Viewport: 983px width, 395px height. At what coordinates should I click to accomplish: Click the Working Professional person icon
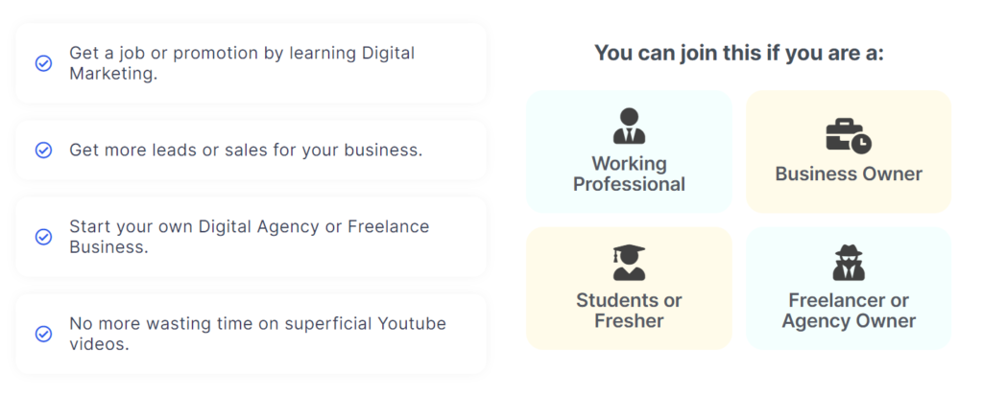click(629, 126)
